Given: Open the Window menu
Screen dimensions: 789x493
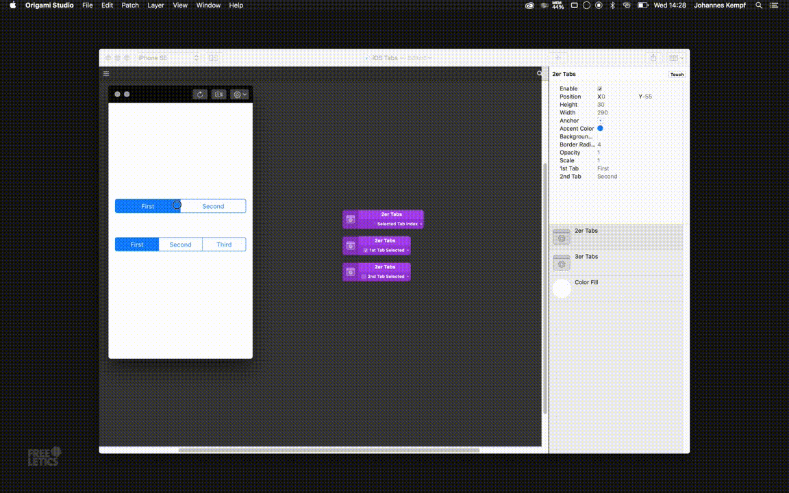Looking at the screenshot, I should coord(208,5).
